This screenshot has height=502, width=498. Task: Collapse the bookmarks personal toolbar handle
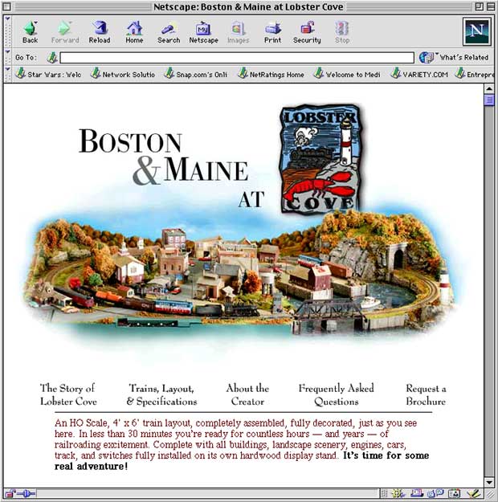[7, 74]
